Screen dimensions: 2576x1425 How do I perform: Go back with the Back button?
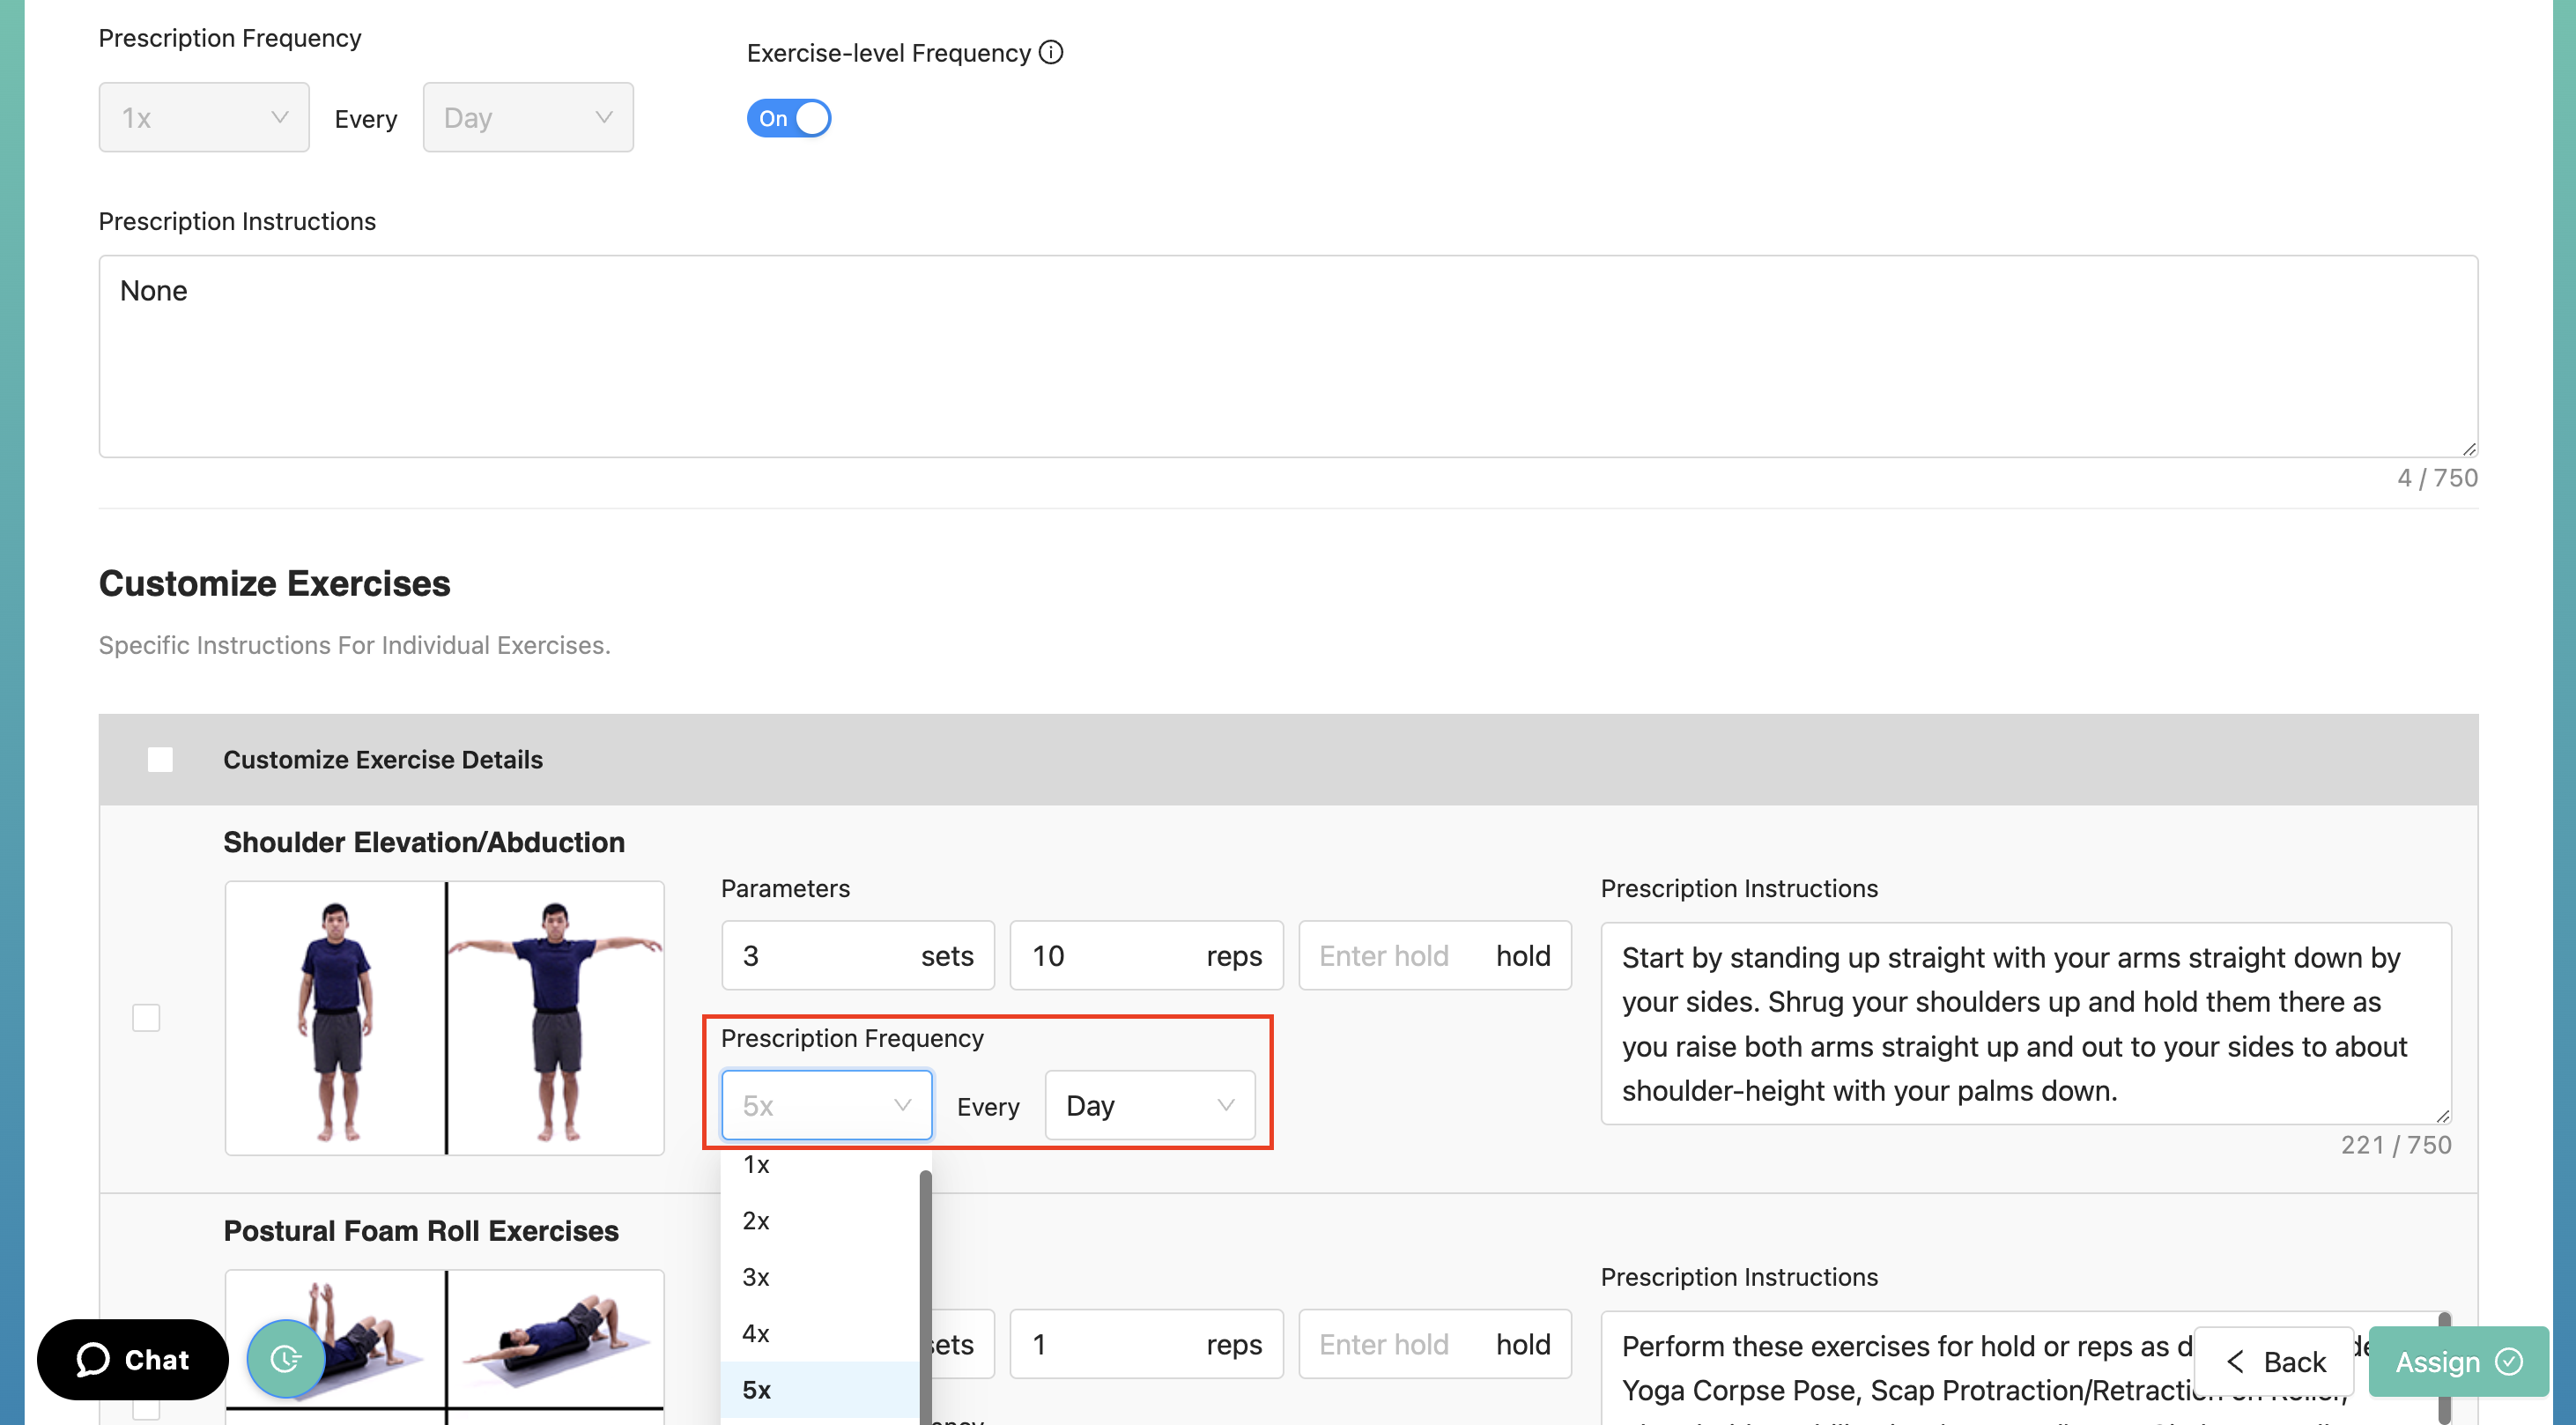[x=2274, y=1361]
